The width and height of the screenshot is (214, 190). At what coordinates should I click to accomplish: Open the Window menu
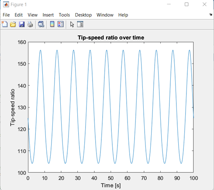pyautogui.click(x=105, y=15)
